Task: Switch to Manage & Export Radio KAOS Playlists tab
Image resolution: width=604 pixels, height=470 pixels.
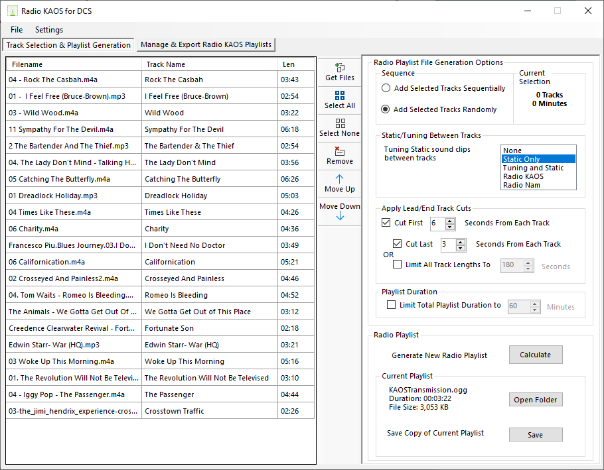Action: pyautogui.click(x=206, y=44)
